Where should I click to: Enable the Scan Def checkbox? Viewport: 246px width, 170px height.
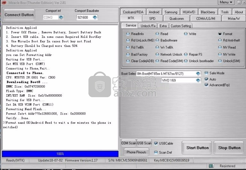click(x=156, y=152)
